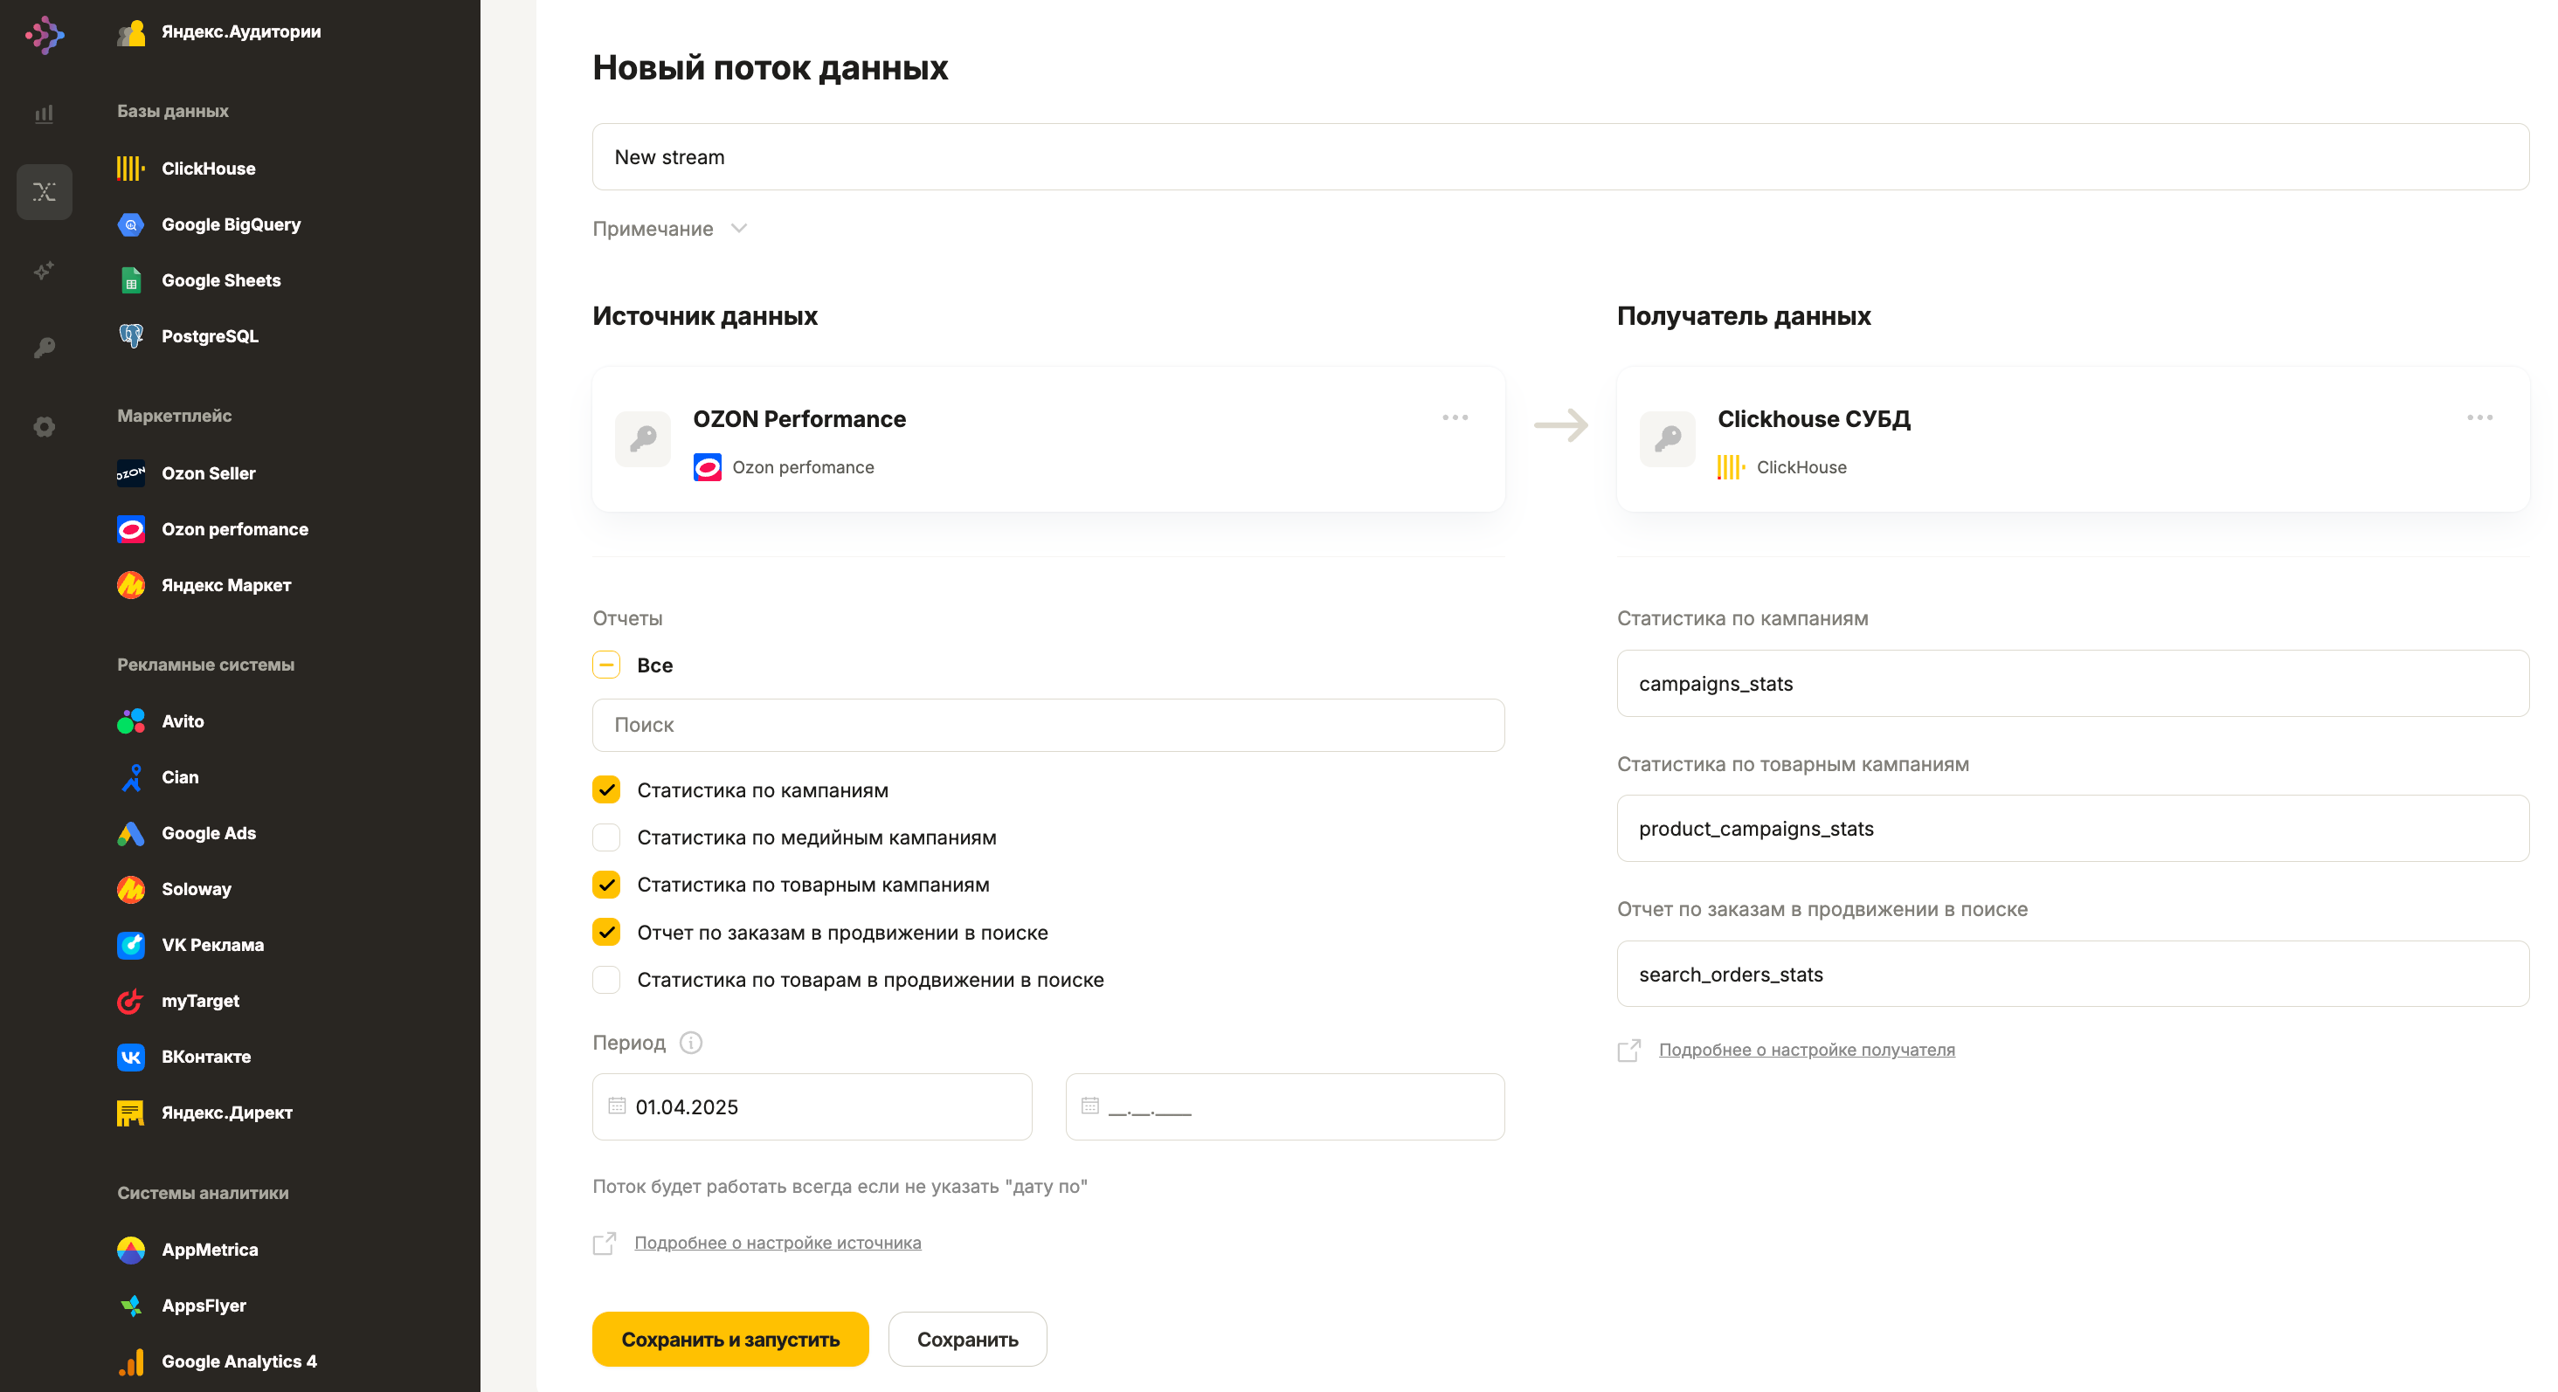Click the sparkle icon in left rail
2558x1392 pixels.
pos(45,270)
